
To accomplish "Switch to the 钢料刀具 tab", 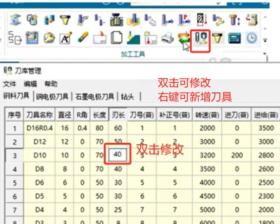I will (x=16, y=96).
